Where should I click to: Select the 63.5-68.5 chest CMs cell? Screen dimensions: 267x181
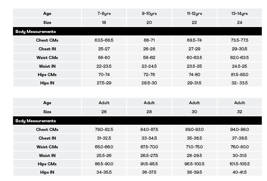tap(104, 40)
